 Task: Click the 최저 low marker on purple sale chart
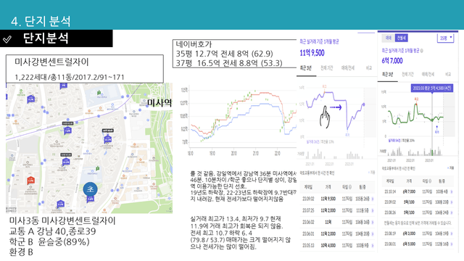pos(347,133)
